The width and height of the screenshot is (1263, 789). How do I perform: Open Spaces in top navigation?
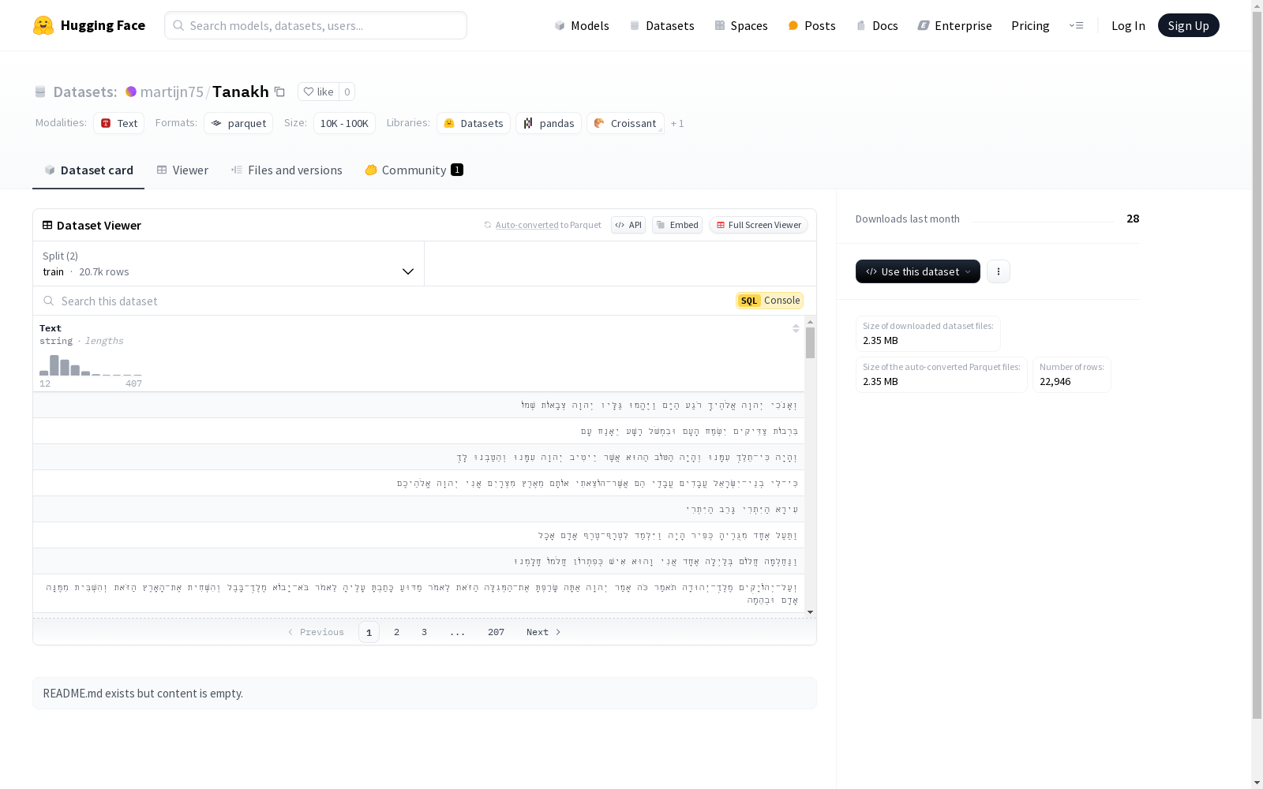[x=741, y=25]
